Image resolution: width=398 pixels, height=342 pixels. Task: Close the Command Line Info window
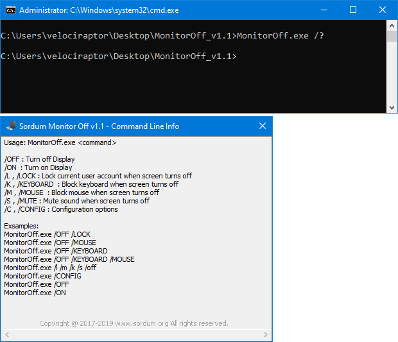[262, 126]
